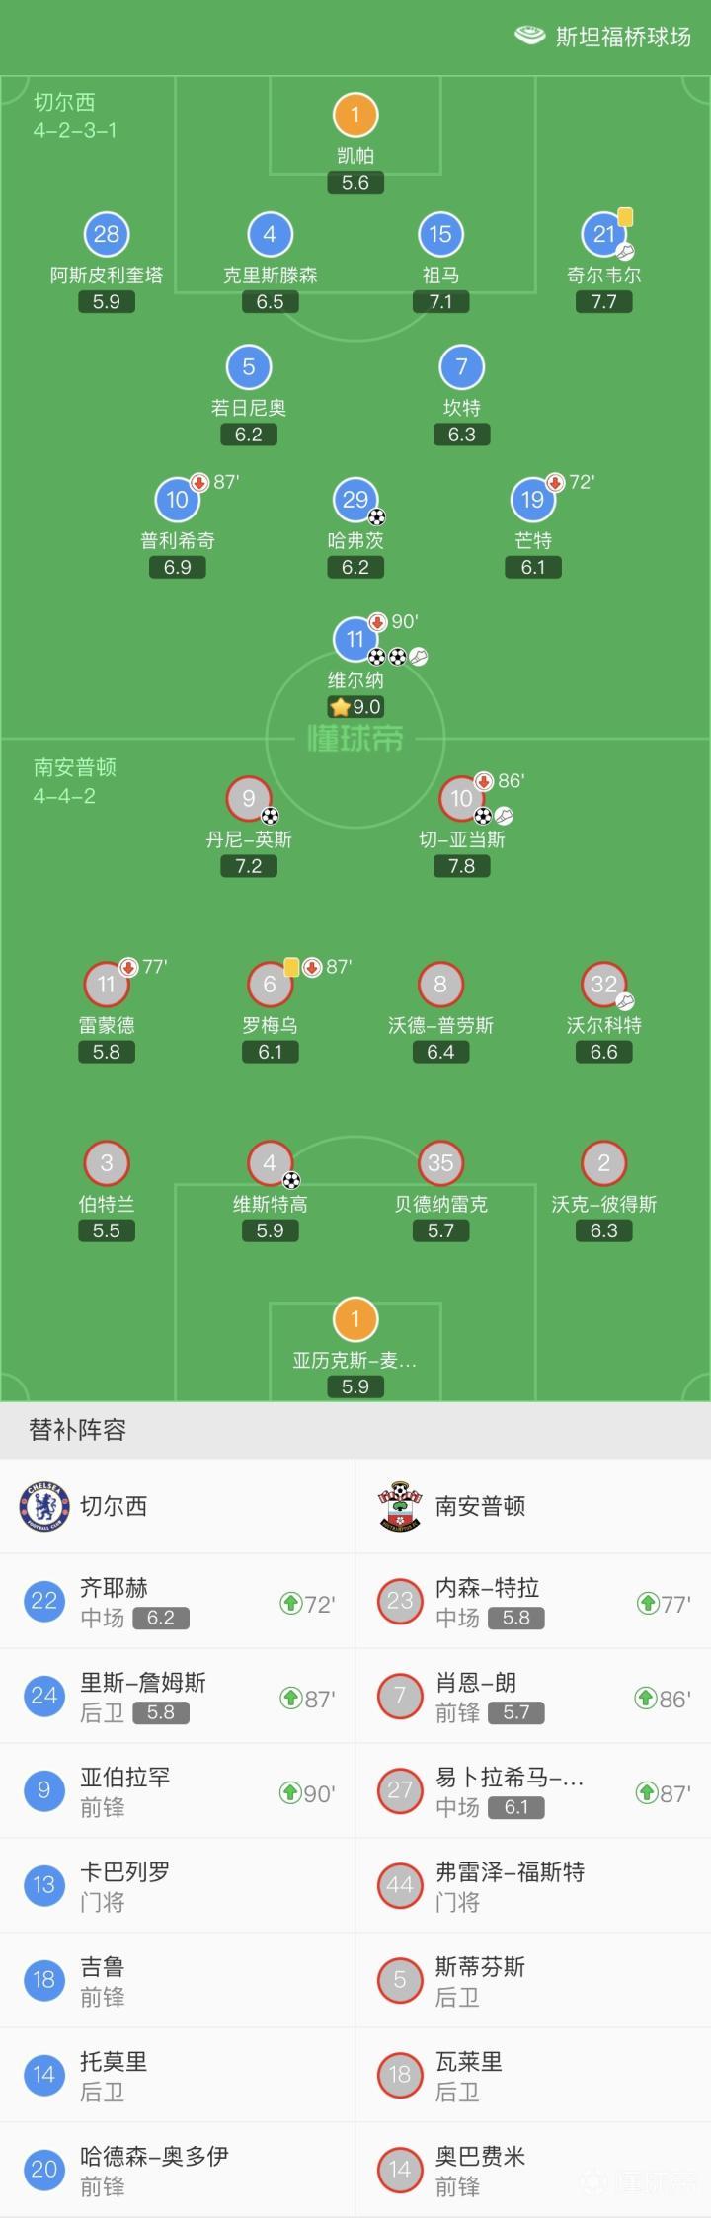
Task: Click the Chelsea club badge in substitutes panel
Action: [43, 1506]
